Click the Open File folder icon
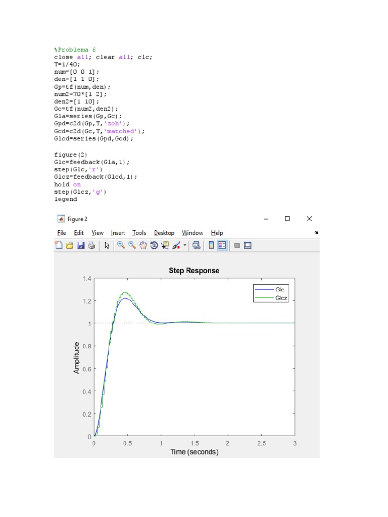Viewport: 388px width, 517px height. point(70,245)
